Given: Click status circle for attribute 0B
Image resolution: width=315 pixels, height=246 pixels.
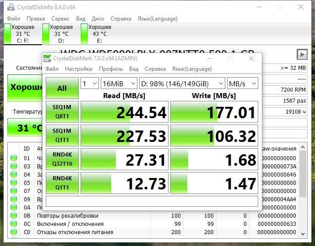Looking at the screenshot, I should point(14,215).
